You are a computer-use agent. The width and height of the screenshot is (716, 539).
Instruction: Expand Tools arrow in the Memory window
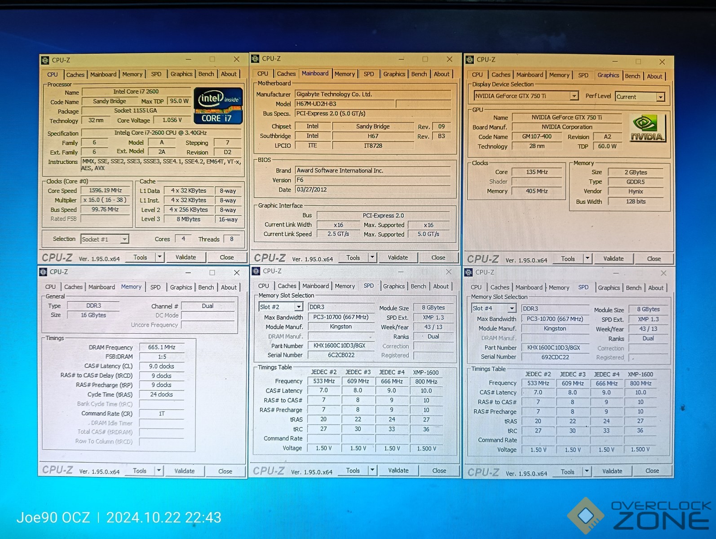tap(159, 471)
